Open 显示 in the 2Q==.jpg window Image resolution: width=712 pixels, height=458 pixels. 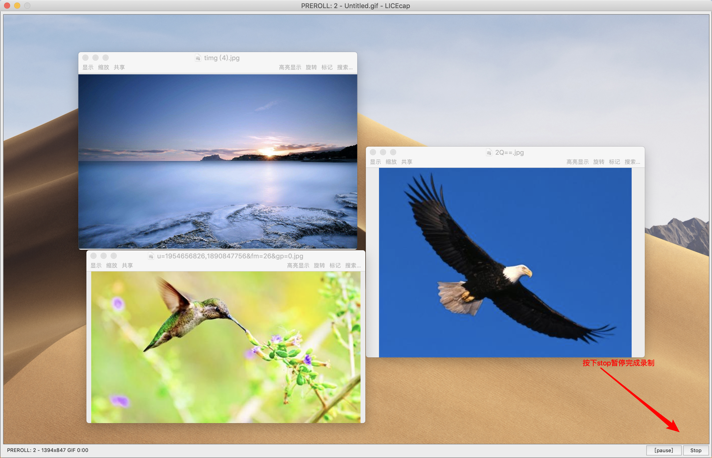[375, 162]
